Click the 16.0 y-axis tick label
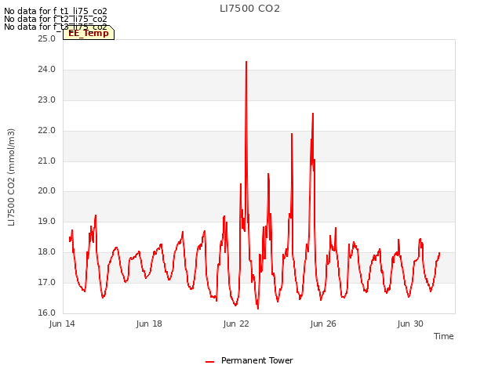 point(47,313)
